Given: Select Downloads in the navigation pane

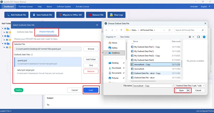Looking at the screenshot, I should [115, 68].
